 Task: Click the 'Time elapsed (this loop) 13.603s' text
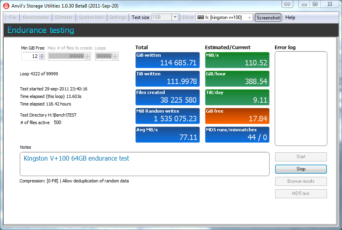coord(51,96)
